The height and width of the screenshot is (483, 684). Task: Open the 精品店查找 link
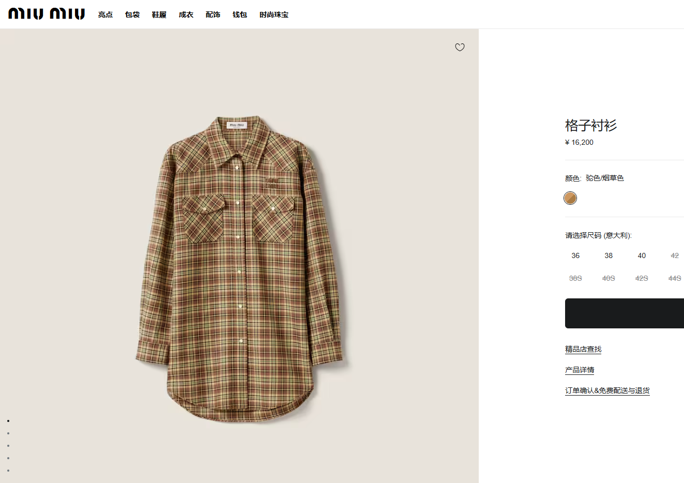coord(583,349)
